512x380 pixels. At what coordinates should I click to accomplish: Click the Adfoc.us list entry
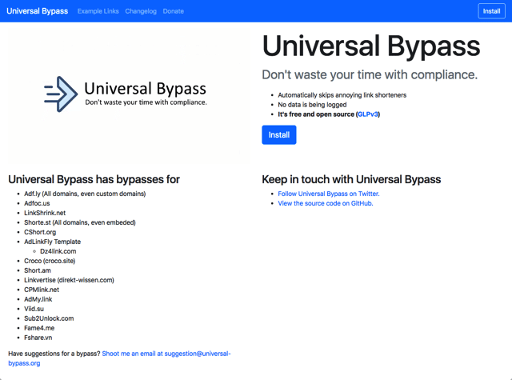pyautogui.click(x=37, y=203)
